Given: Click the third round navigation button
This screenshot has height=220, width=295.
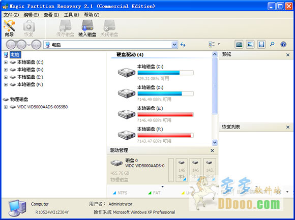Looking at the screenshot, I should point(36,45).
